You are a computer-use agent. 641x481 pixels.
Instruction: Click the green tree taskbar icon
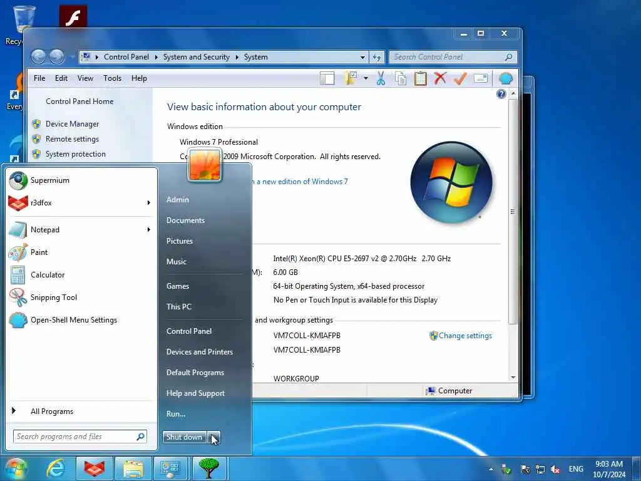tap(208, 468)
